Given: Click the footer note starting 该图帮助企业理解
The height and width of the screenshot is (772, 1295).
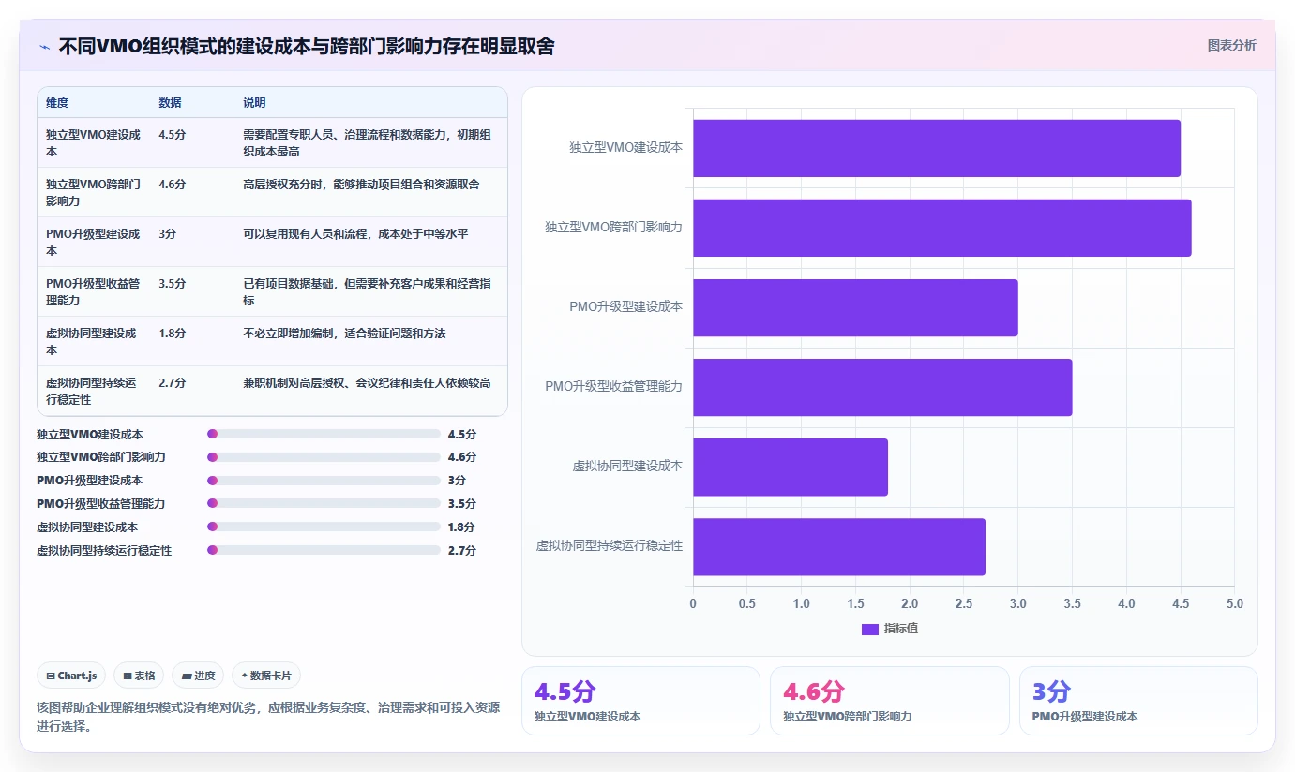Looking at the screenshot, I should [x=268, y=717].
